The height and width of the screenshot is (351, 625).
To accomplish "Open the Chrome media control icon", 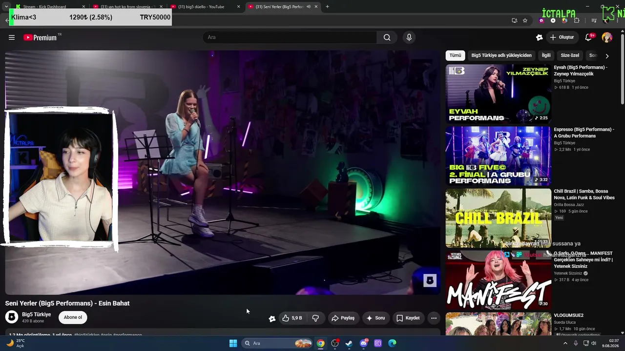I will (x=594, y=20).
